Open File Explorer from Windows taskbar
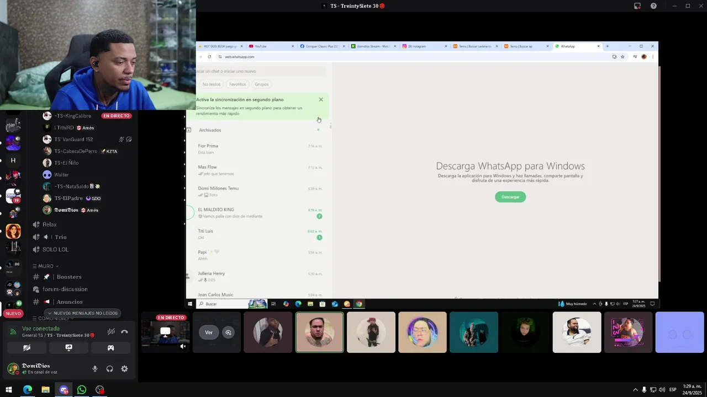The image size is (707, 397). pos(45,390)
